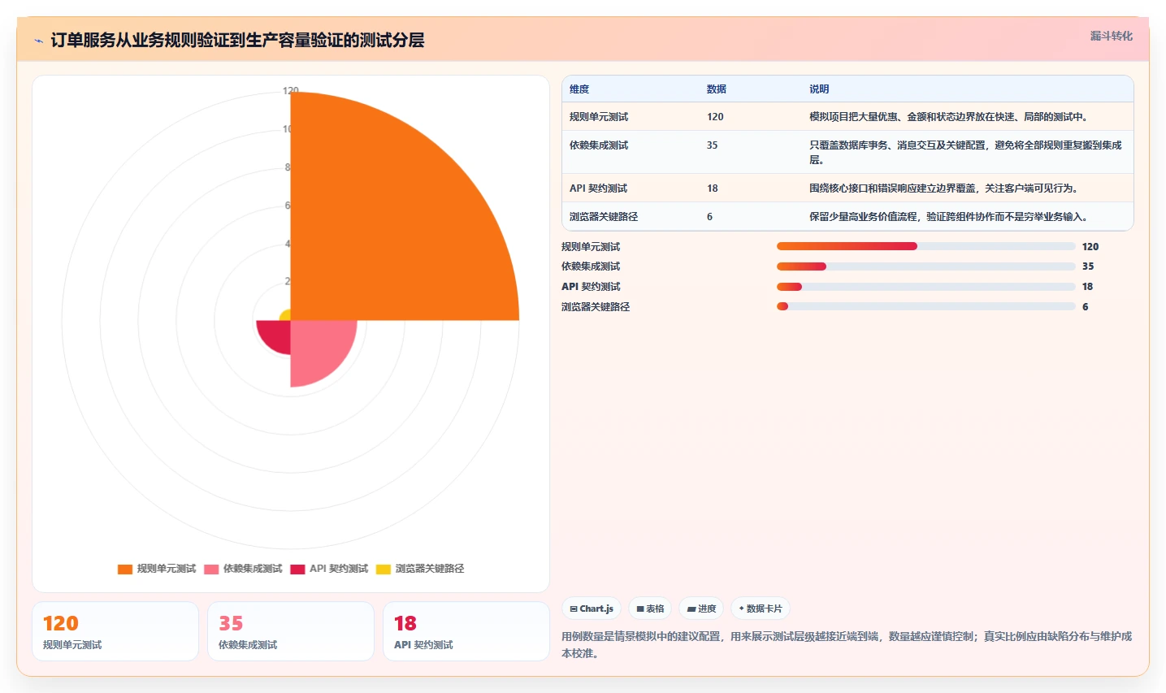Click the 浏览器关键路径 progress bar
This screenshot has height=693, width=1166.
(925, 306)
